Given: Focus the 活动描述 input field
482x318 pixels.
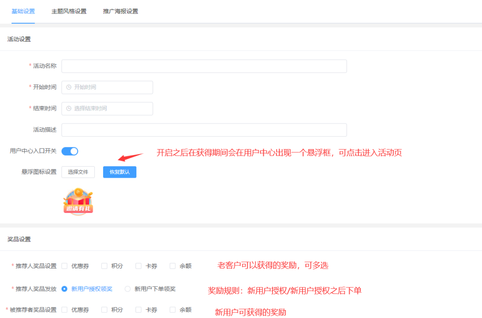Looking at the screenshot, I should point(204,130).
